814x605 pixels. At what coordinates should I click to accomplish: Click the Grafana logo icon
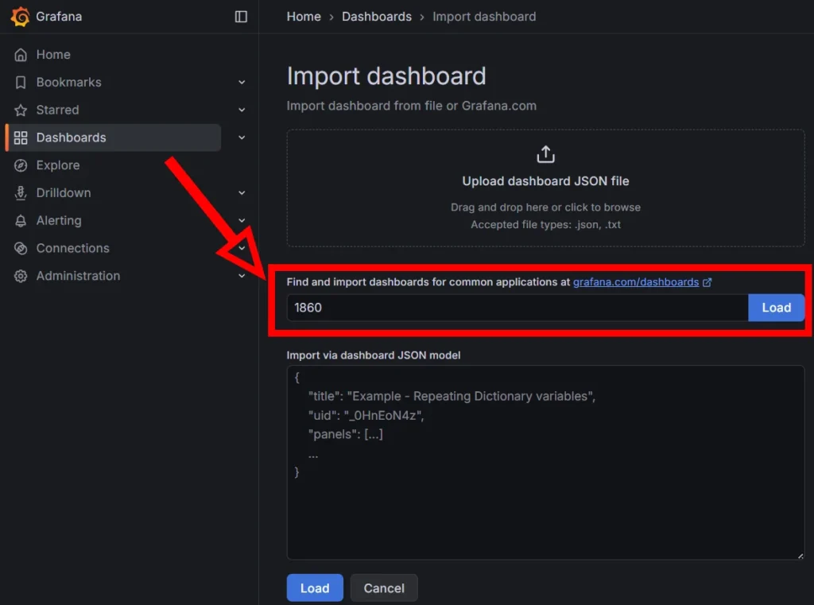point(21,17)
